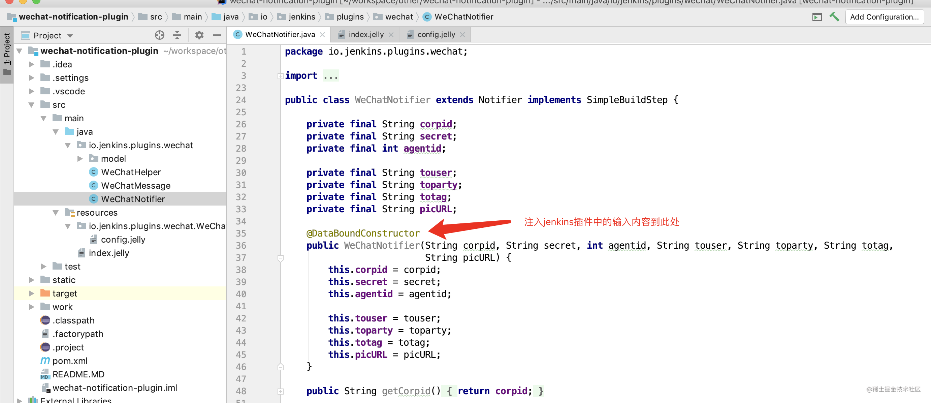
Task: Collapse the io.jenkins.plugins.wechat.WeCha resources package
Action: (68, 226)
